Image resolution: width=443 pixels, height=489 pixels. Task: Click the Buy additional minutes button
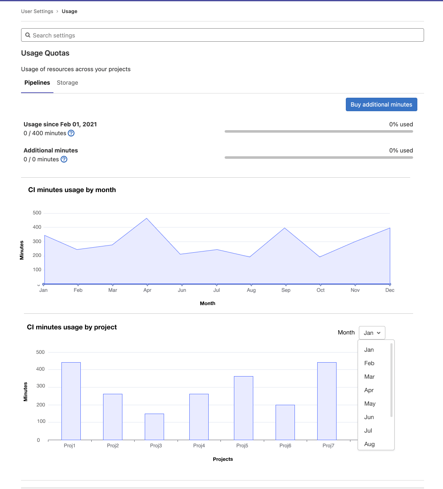(x=381, y=104)
